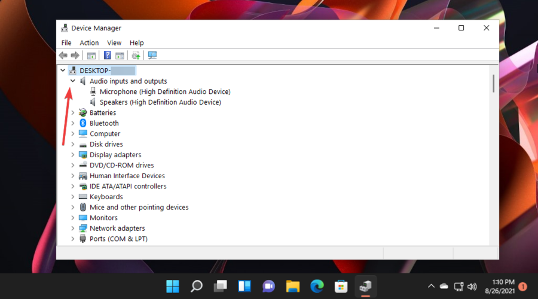Viewport: 538px width, 299px height.
Task: Click the Computer category monitor icon
Action: 82,133
